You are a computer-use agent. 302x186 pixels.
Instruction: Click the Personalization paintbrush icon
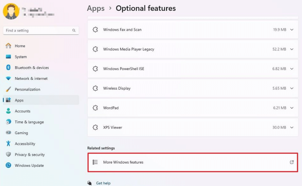click(x=8, y=89)
